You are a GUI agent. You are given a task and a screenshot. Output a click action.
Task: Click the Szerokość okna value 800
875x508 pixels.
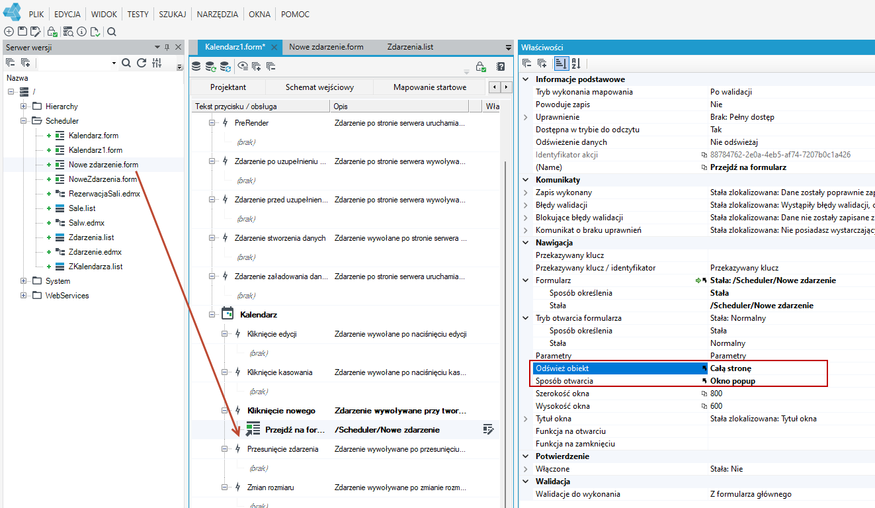click(x=716, y=394)
